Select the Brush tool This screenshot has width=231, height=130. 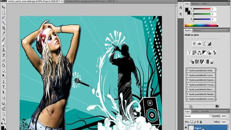click(4, 45)
